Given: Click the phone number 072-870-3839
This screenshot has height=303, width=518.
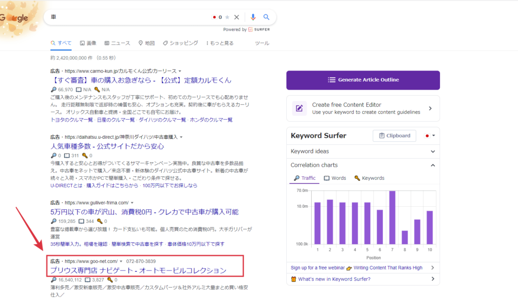Looking at the screenshot, I should 141,261.
